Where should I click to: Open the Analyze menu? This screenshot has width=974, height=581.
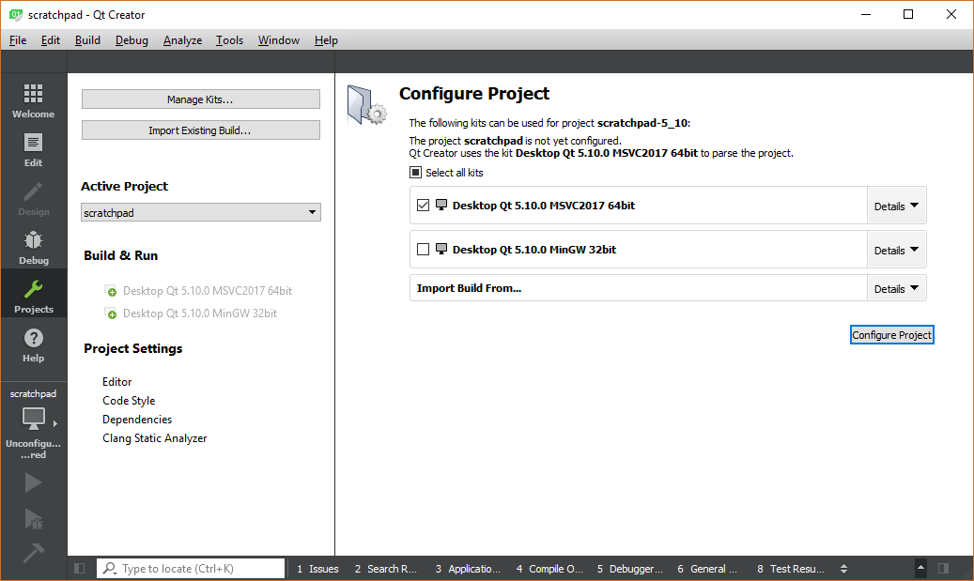click(x=182, y=40)
